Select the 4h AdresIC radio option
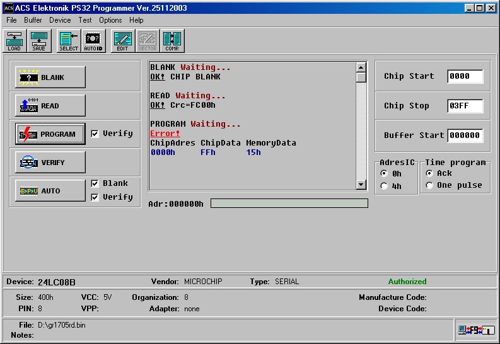 pyautogui.click(x=384, y=186)
